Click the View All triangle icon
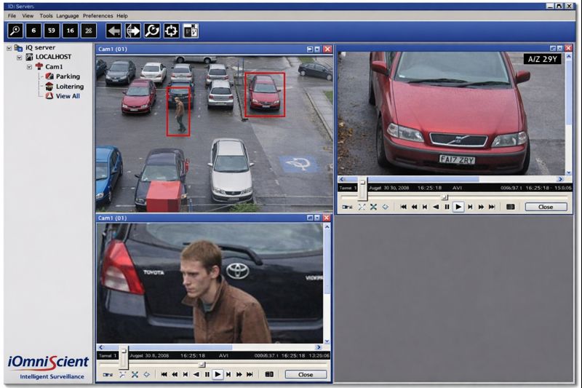 pos(49,96)
